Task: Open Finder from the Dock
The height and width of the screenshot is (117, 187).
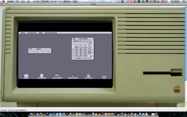Action: [x=31, y=114]
